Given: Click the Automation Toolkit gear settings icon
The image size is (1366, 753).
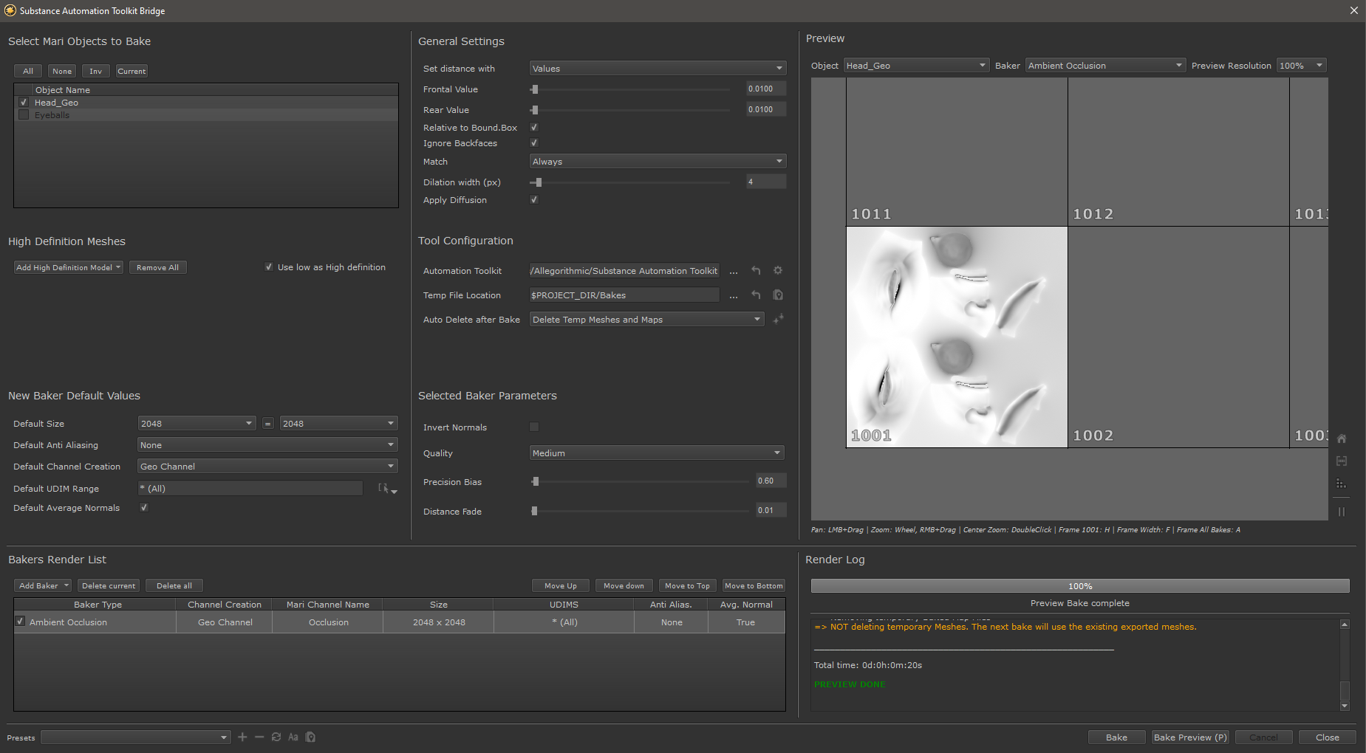Looking at the screenshot, I should click(x=777, y=271).
